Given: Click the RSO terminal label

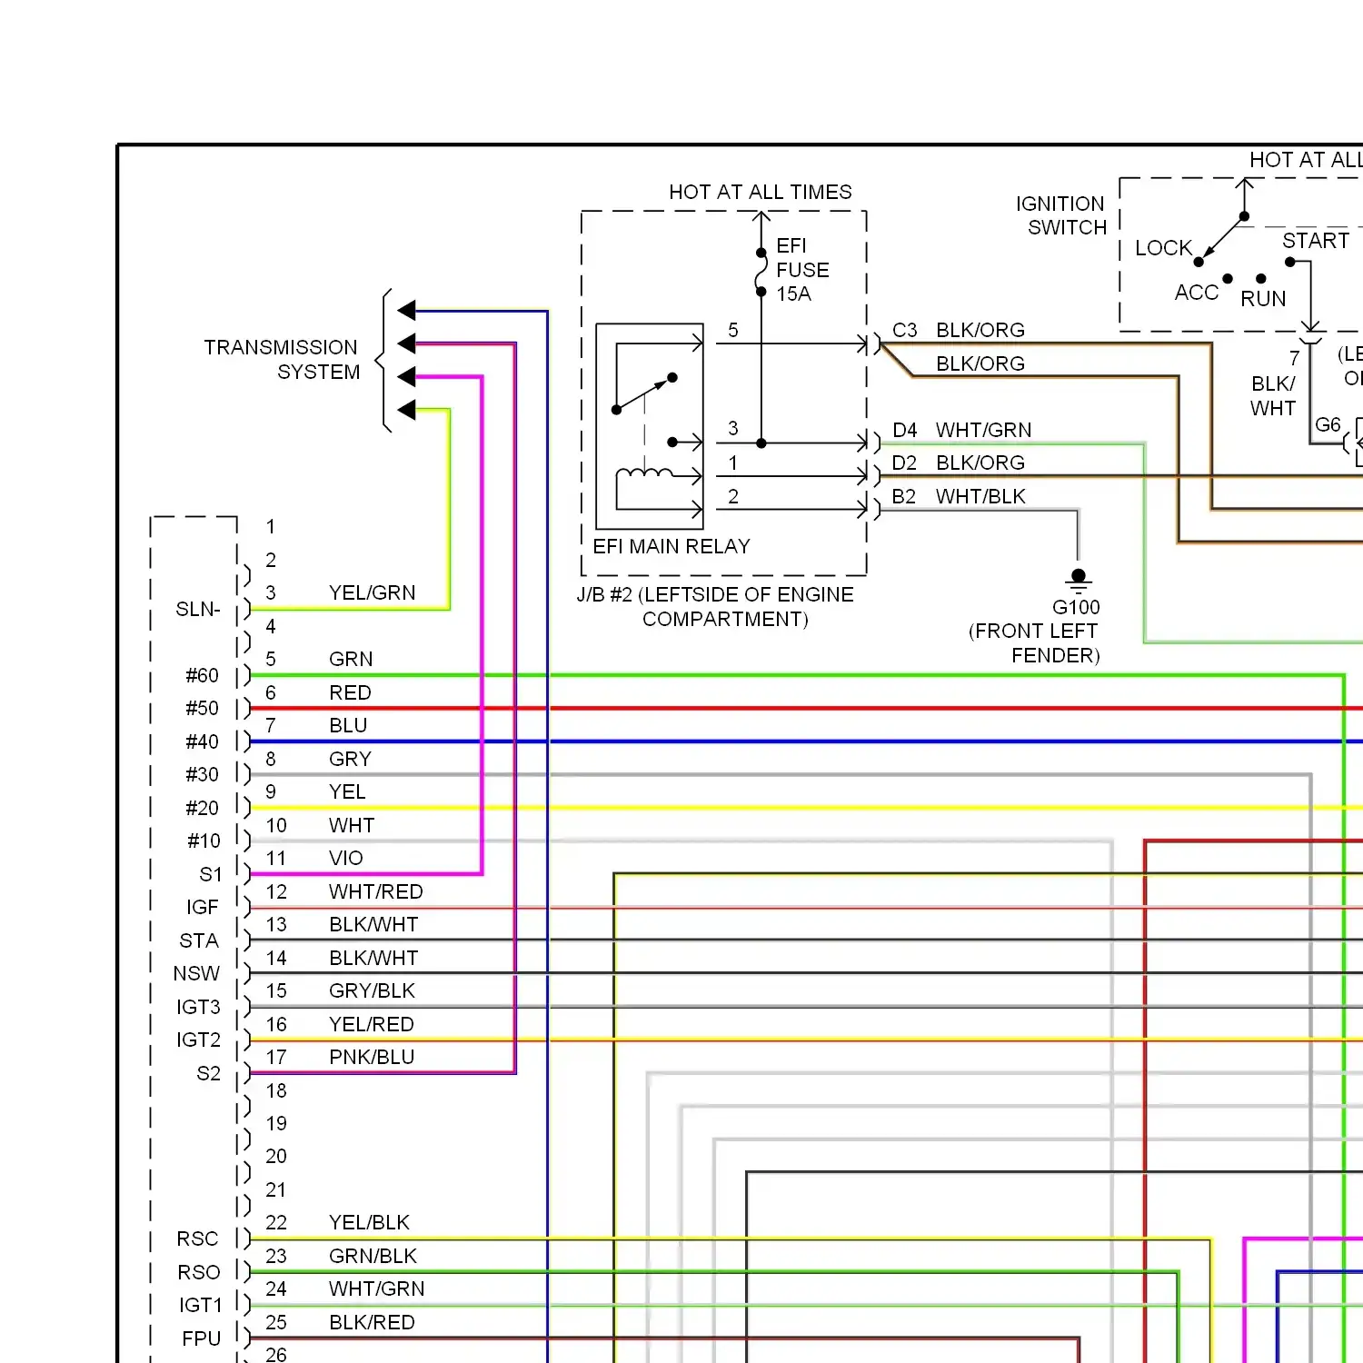Looking at the screenshot, I should coord(198,1272).
